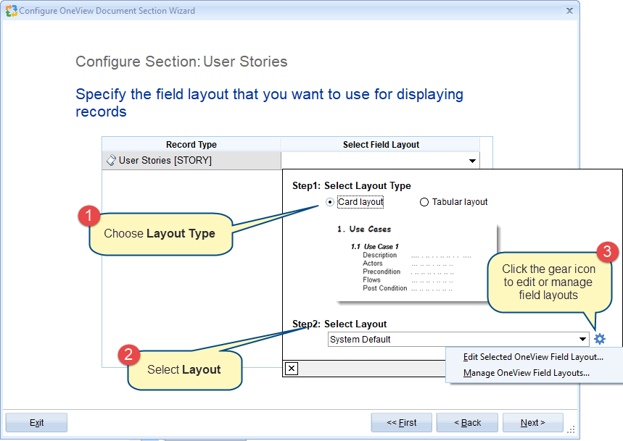Click the Configure Section: User Stories heading
This screenshot has width=623, height=441.
(x=181, y=62)
